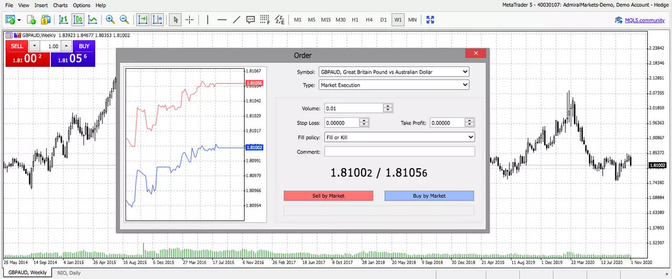Open the MQL5.community link

pyautogui.click(x=644, y=20)
